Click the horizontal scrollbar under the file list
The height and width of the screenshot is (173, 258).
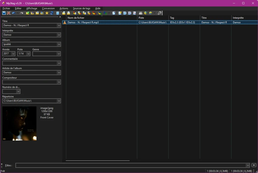click(x=98, y=160)
